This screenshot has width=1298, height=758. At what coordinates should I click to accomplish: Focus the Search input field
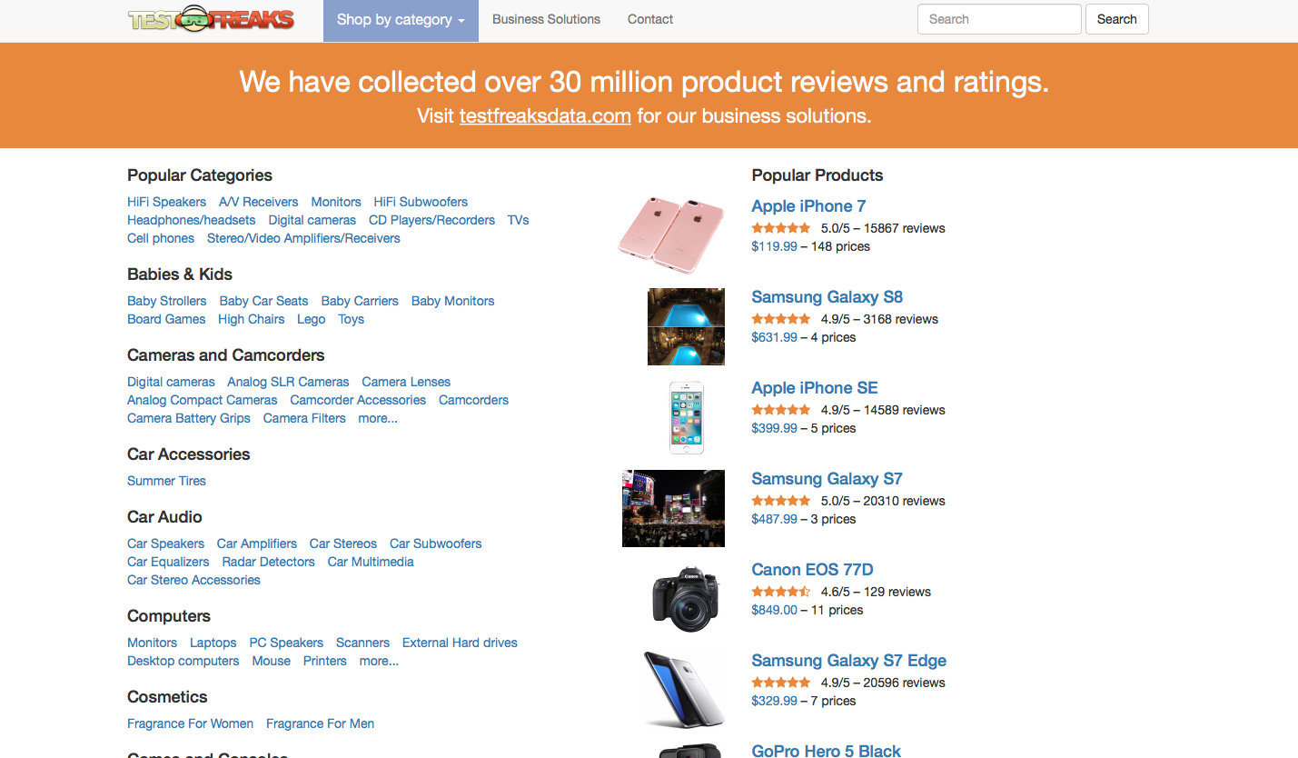(x=999, y=19)
